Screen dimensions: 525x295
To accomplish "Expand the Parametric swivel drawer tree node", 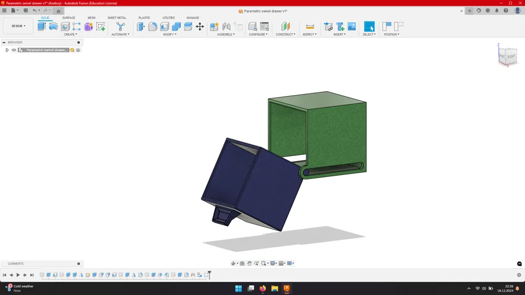I will (7, 50).
